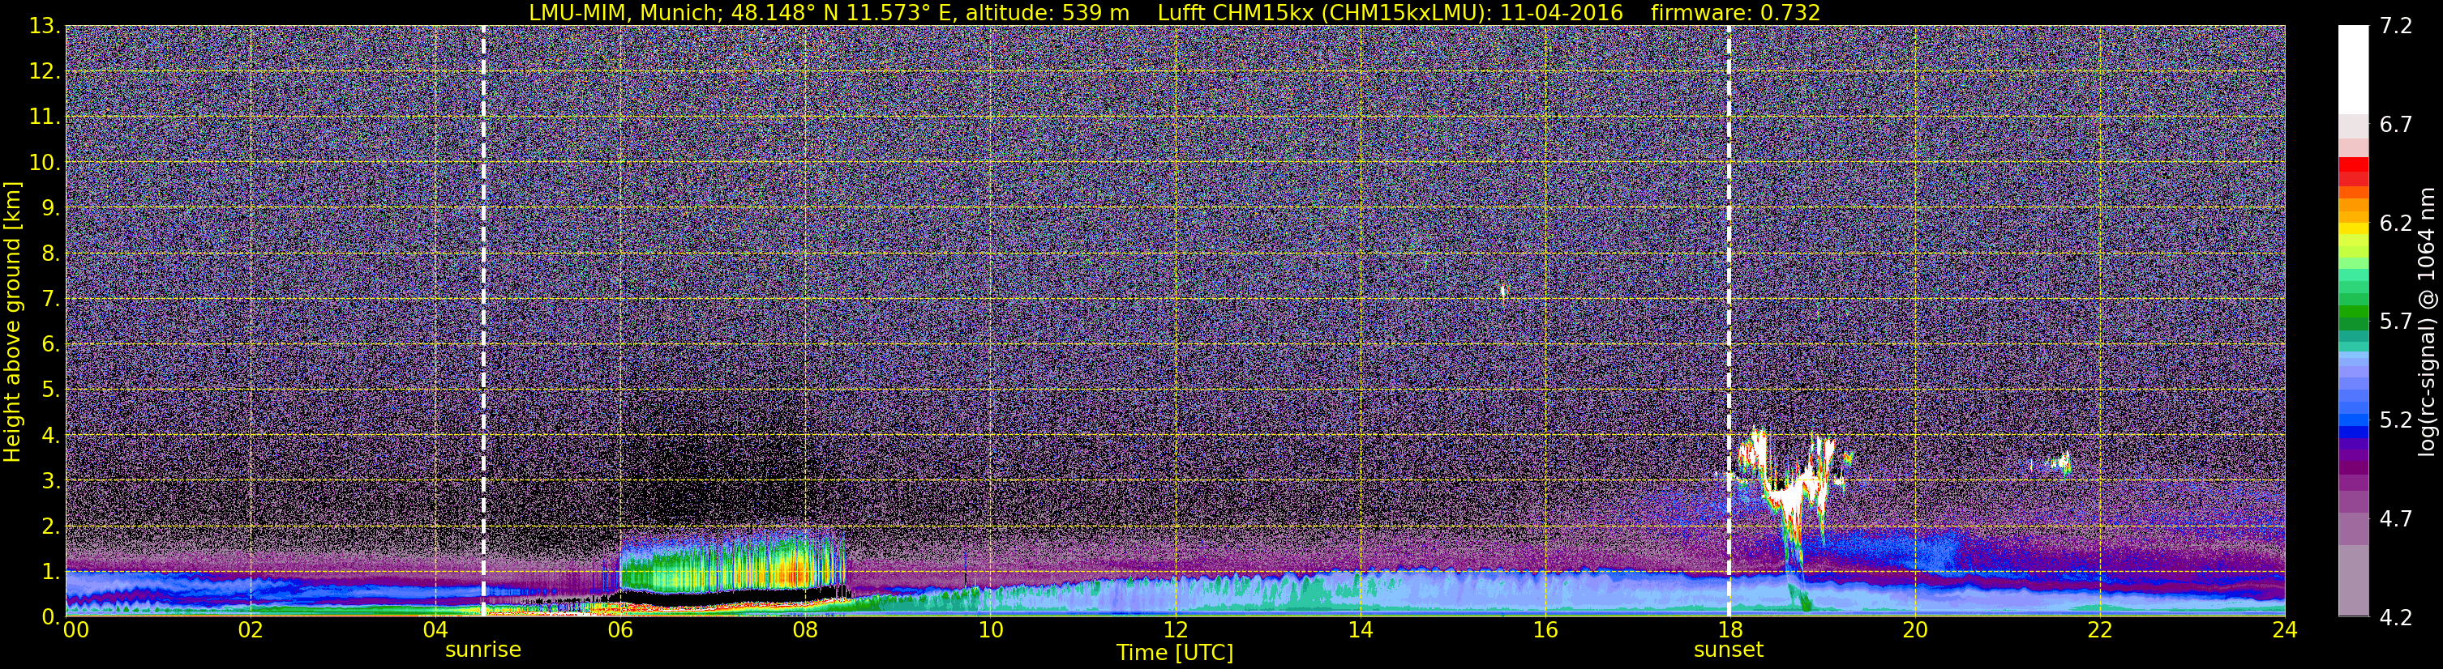This screenshot has width=2443, height=669.
Task: Click the height axis tick label 7
Action: pos(52,300)
